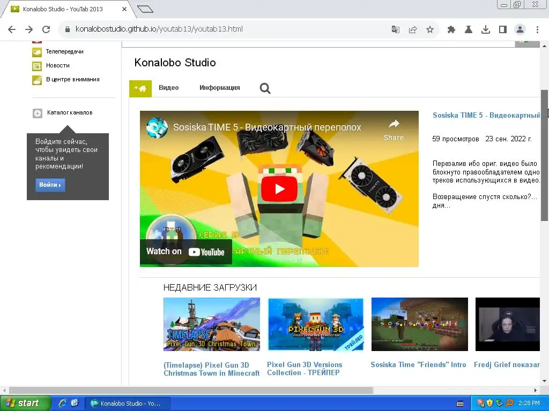Switch to the Информация tab
Image resolution: width=549 pixels, height=411 pixels.
(x=219, y=88)
